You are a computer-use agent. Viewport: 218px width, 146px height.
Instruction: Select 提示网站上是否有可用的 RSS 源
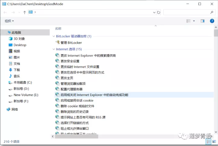pos(80,117)
